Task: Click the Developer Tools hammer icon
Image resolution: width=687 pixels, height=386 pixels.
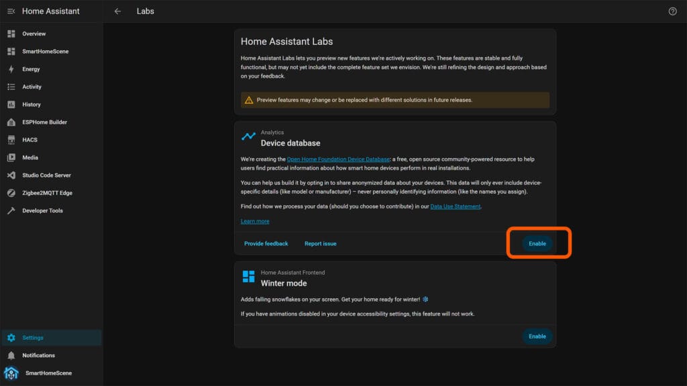Action: 11,210
